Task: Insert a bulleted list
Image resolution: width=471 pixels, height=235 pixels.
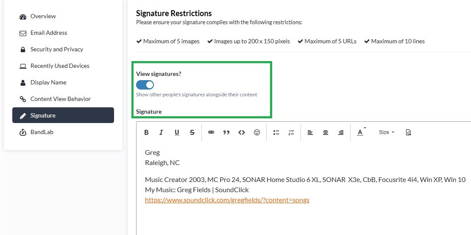Action: (x=276, y=132)
